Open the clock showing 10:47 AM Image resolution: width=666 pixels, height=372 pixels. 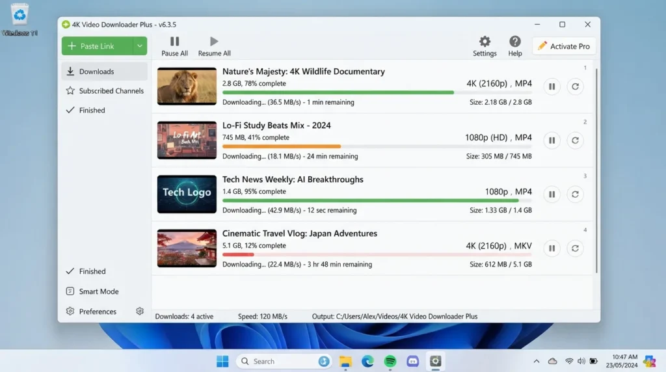(622, 361)
